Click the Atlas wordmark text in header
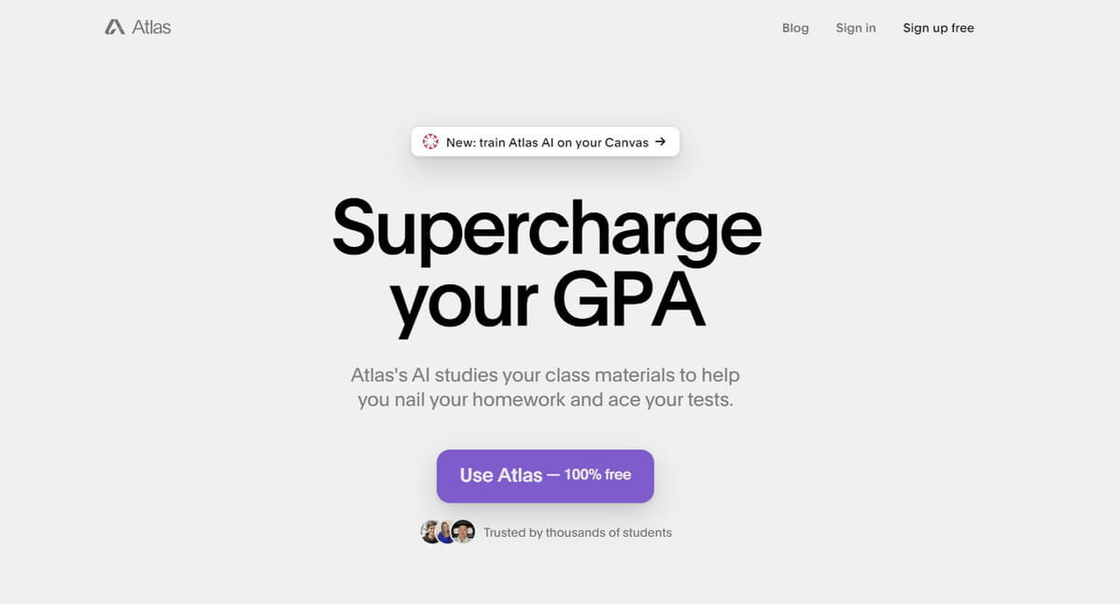This screenshot has width=1120, height=604. tap(151, 27)
